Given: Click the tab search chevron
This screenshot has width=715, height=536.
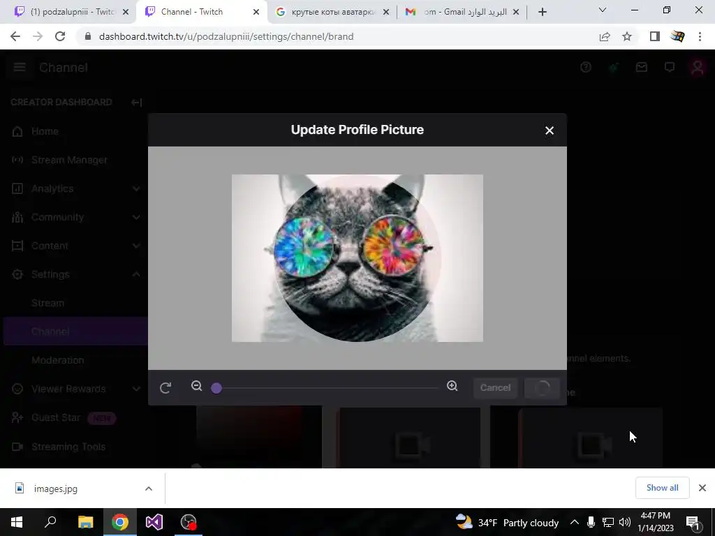Looking at the screenshot, I should point(603,10).
